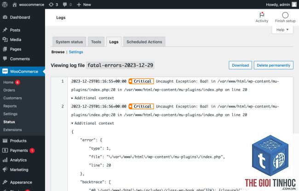Image resolution: width=299 pixels, height=191 pixels.
Task: Open the log Settings link
Action: [76, 52]
